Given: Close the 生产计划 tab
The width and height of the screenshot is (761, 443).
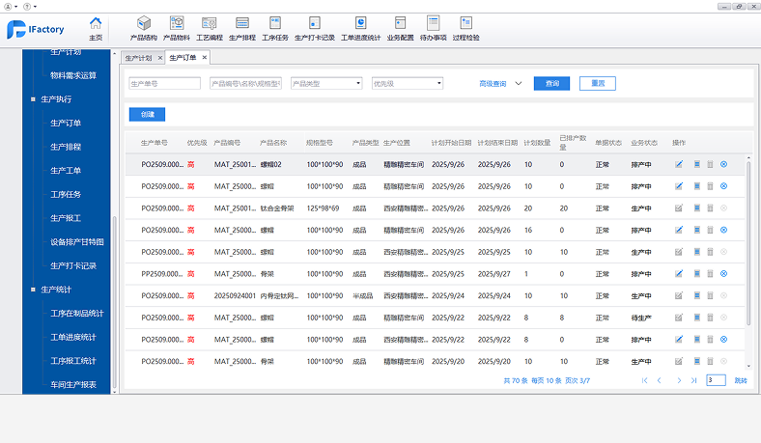Looking at the screenshot, I should coord(160,58).
